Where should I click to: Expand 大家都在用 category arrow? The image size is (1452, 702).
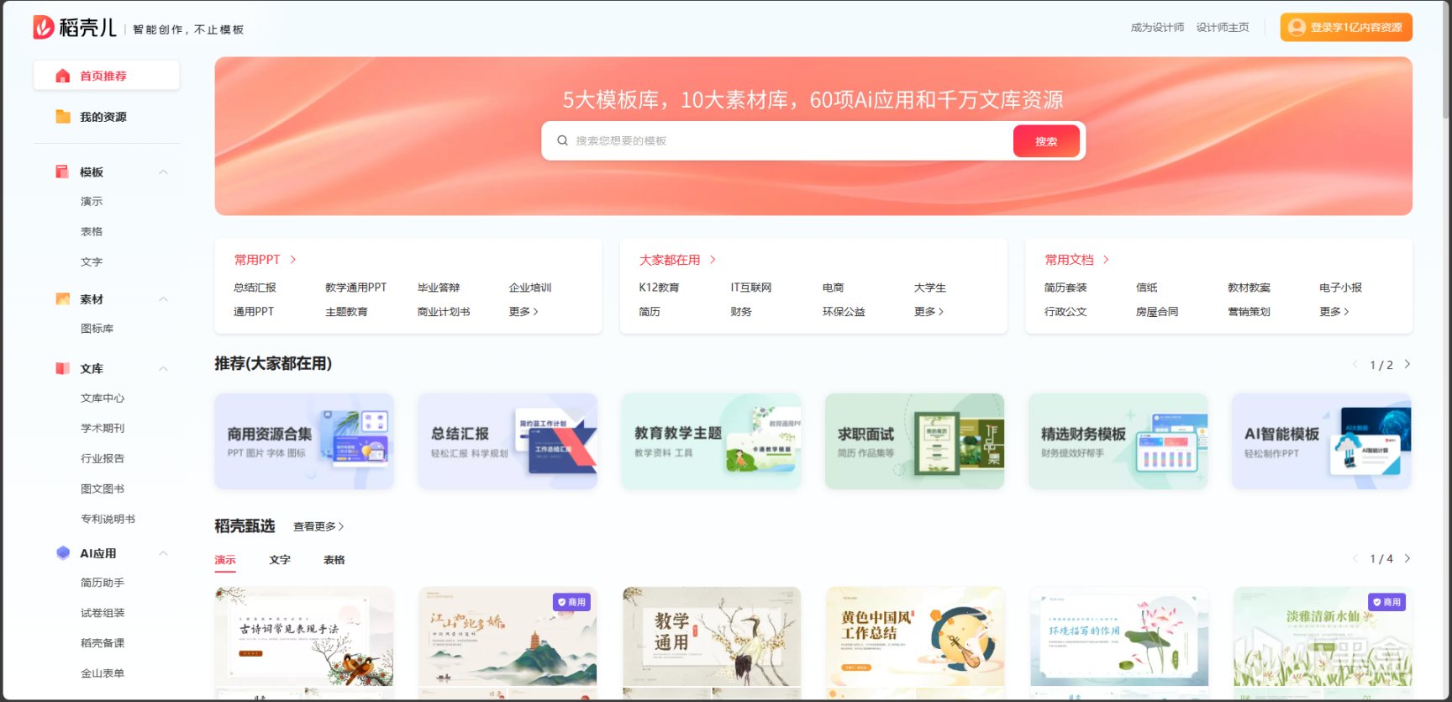713,260
